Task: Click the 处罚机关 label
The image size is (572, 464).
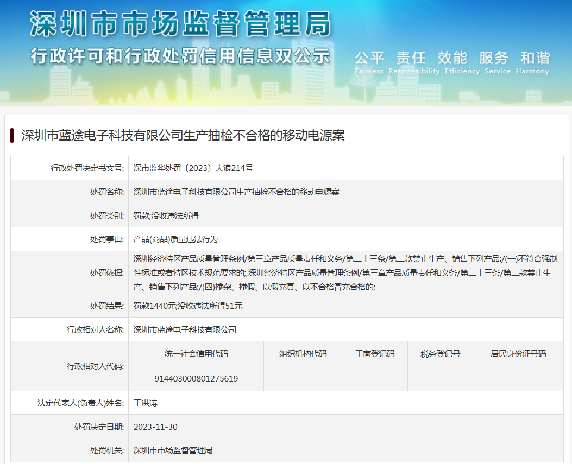Action: 107,450
